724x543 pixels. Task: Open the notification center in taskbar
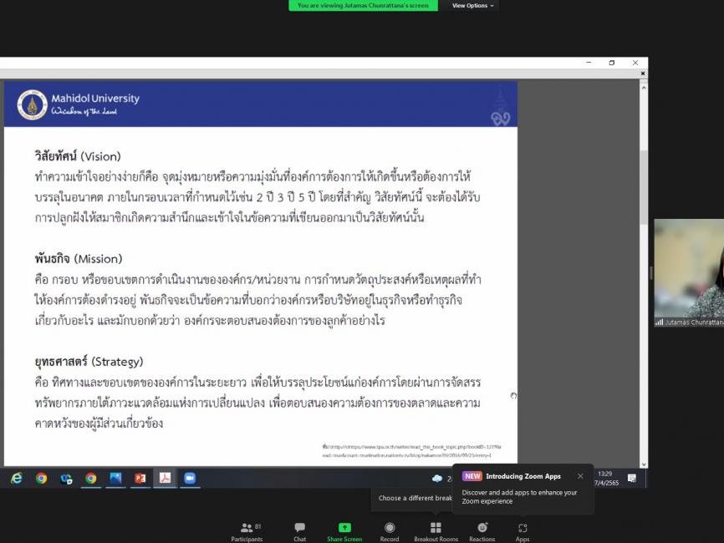(x=632, y=478)
